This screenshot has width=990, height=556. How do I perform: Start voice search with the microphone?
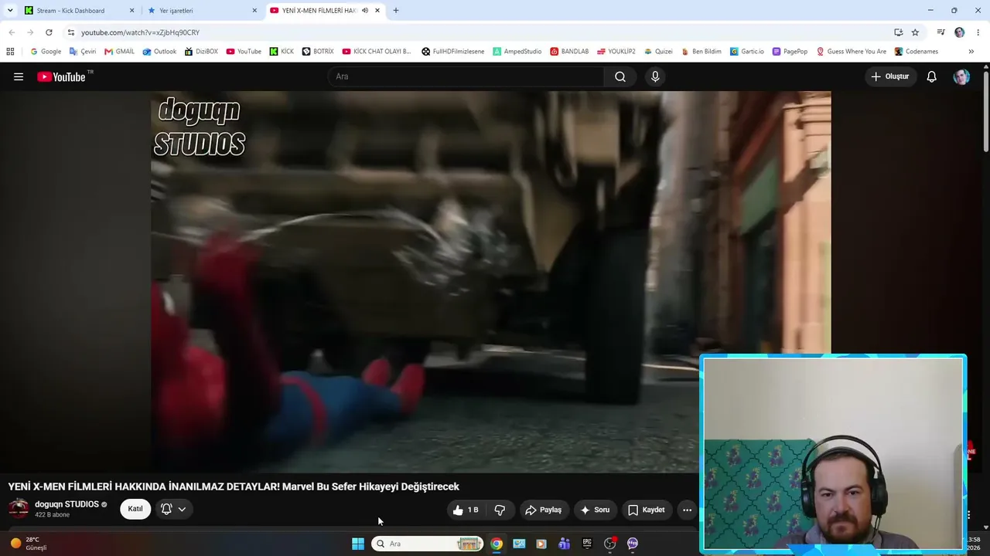coord(655,76)
